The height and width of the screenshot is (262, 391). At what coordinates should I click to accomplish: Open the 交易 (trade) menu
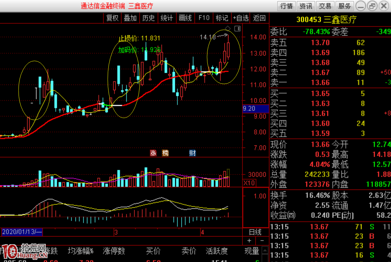[325, 6]
